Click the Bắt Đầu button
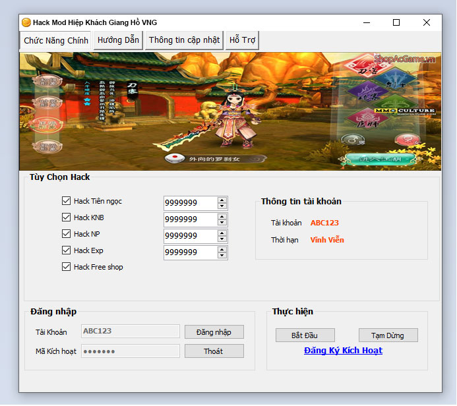 pos(305,335)
